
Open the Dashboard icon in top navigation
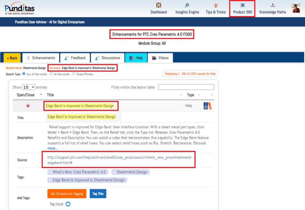[x=159, y=5]
